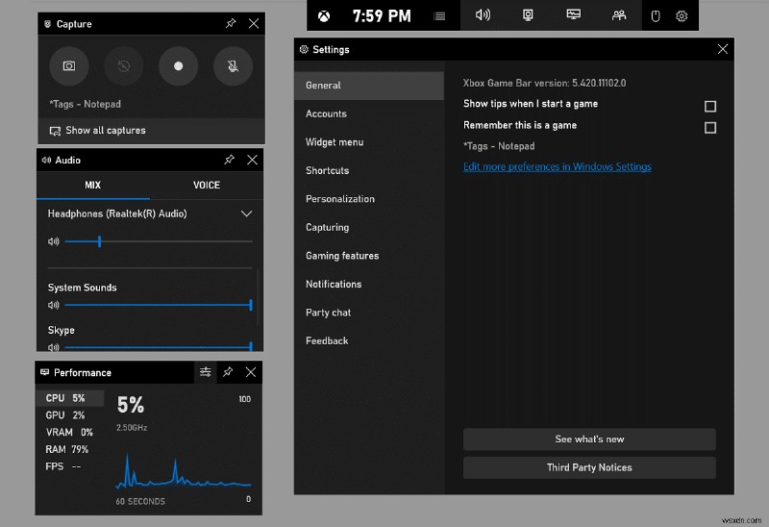769x527 pixels.
Task: Close the Capture widget
Action: click(x=254, y=23)
